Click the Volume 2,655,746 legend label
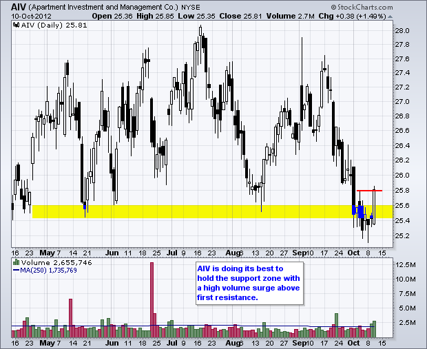427x349 pixels. 56,263
